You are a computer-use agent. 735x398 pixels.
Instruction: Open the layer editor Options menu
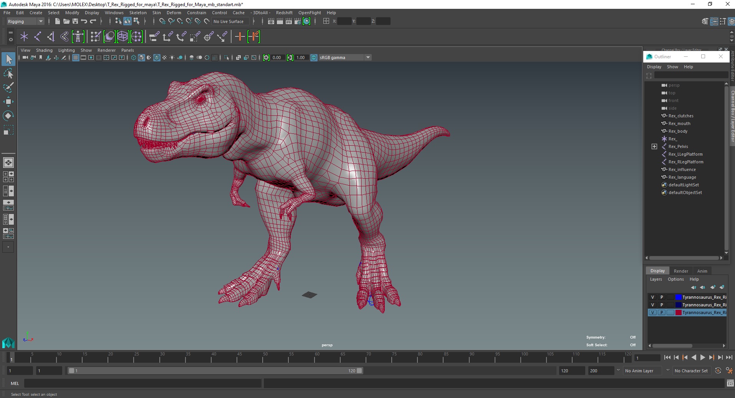[675, 279]
